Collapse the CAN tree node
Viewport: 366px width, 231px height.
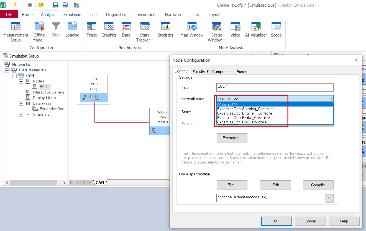tap(14, 76)
